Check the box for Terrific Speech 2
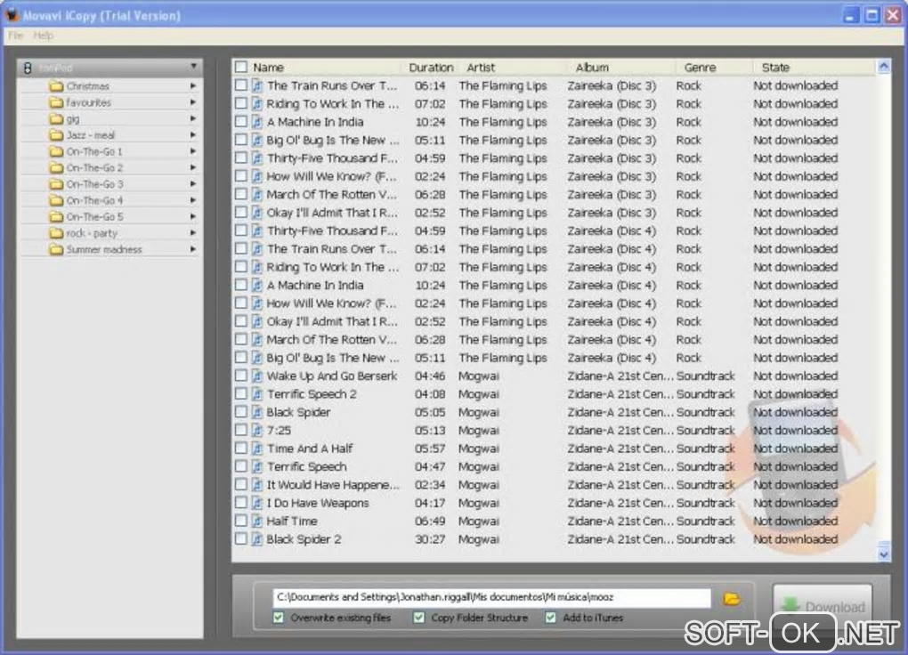 [241, 394]
